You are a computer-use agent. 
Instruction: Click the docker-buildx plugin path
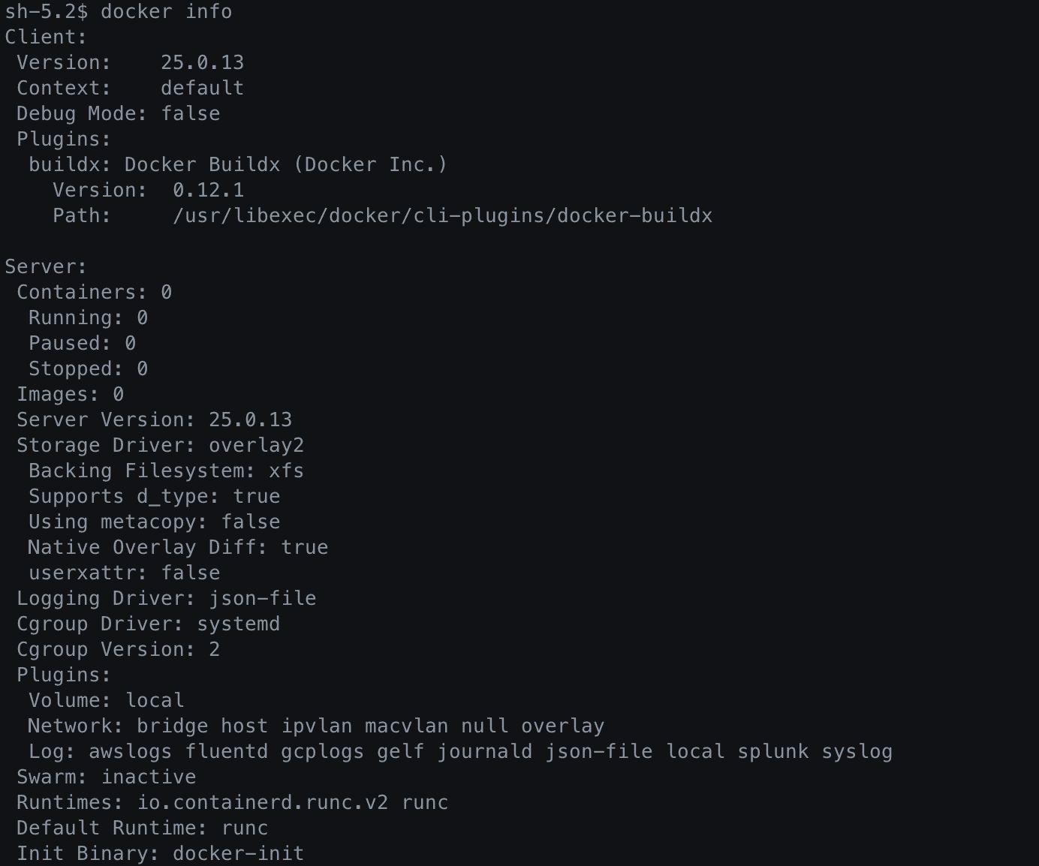[x=442, y=215]
